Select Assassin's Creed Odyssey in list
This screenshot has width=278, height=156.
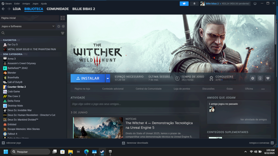[x=22, y=63]
